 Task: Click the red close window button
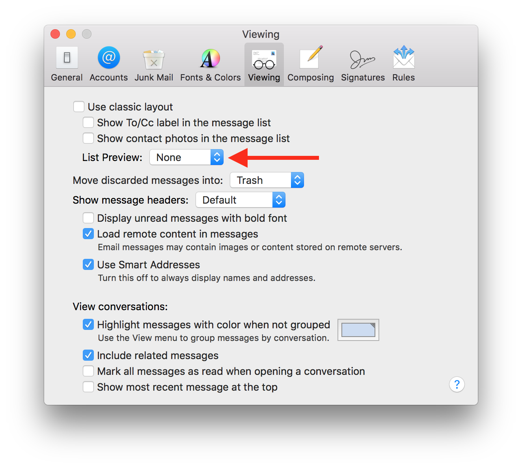coord(55,34)
